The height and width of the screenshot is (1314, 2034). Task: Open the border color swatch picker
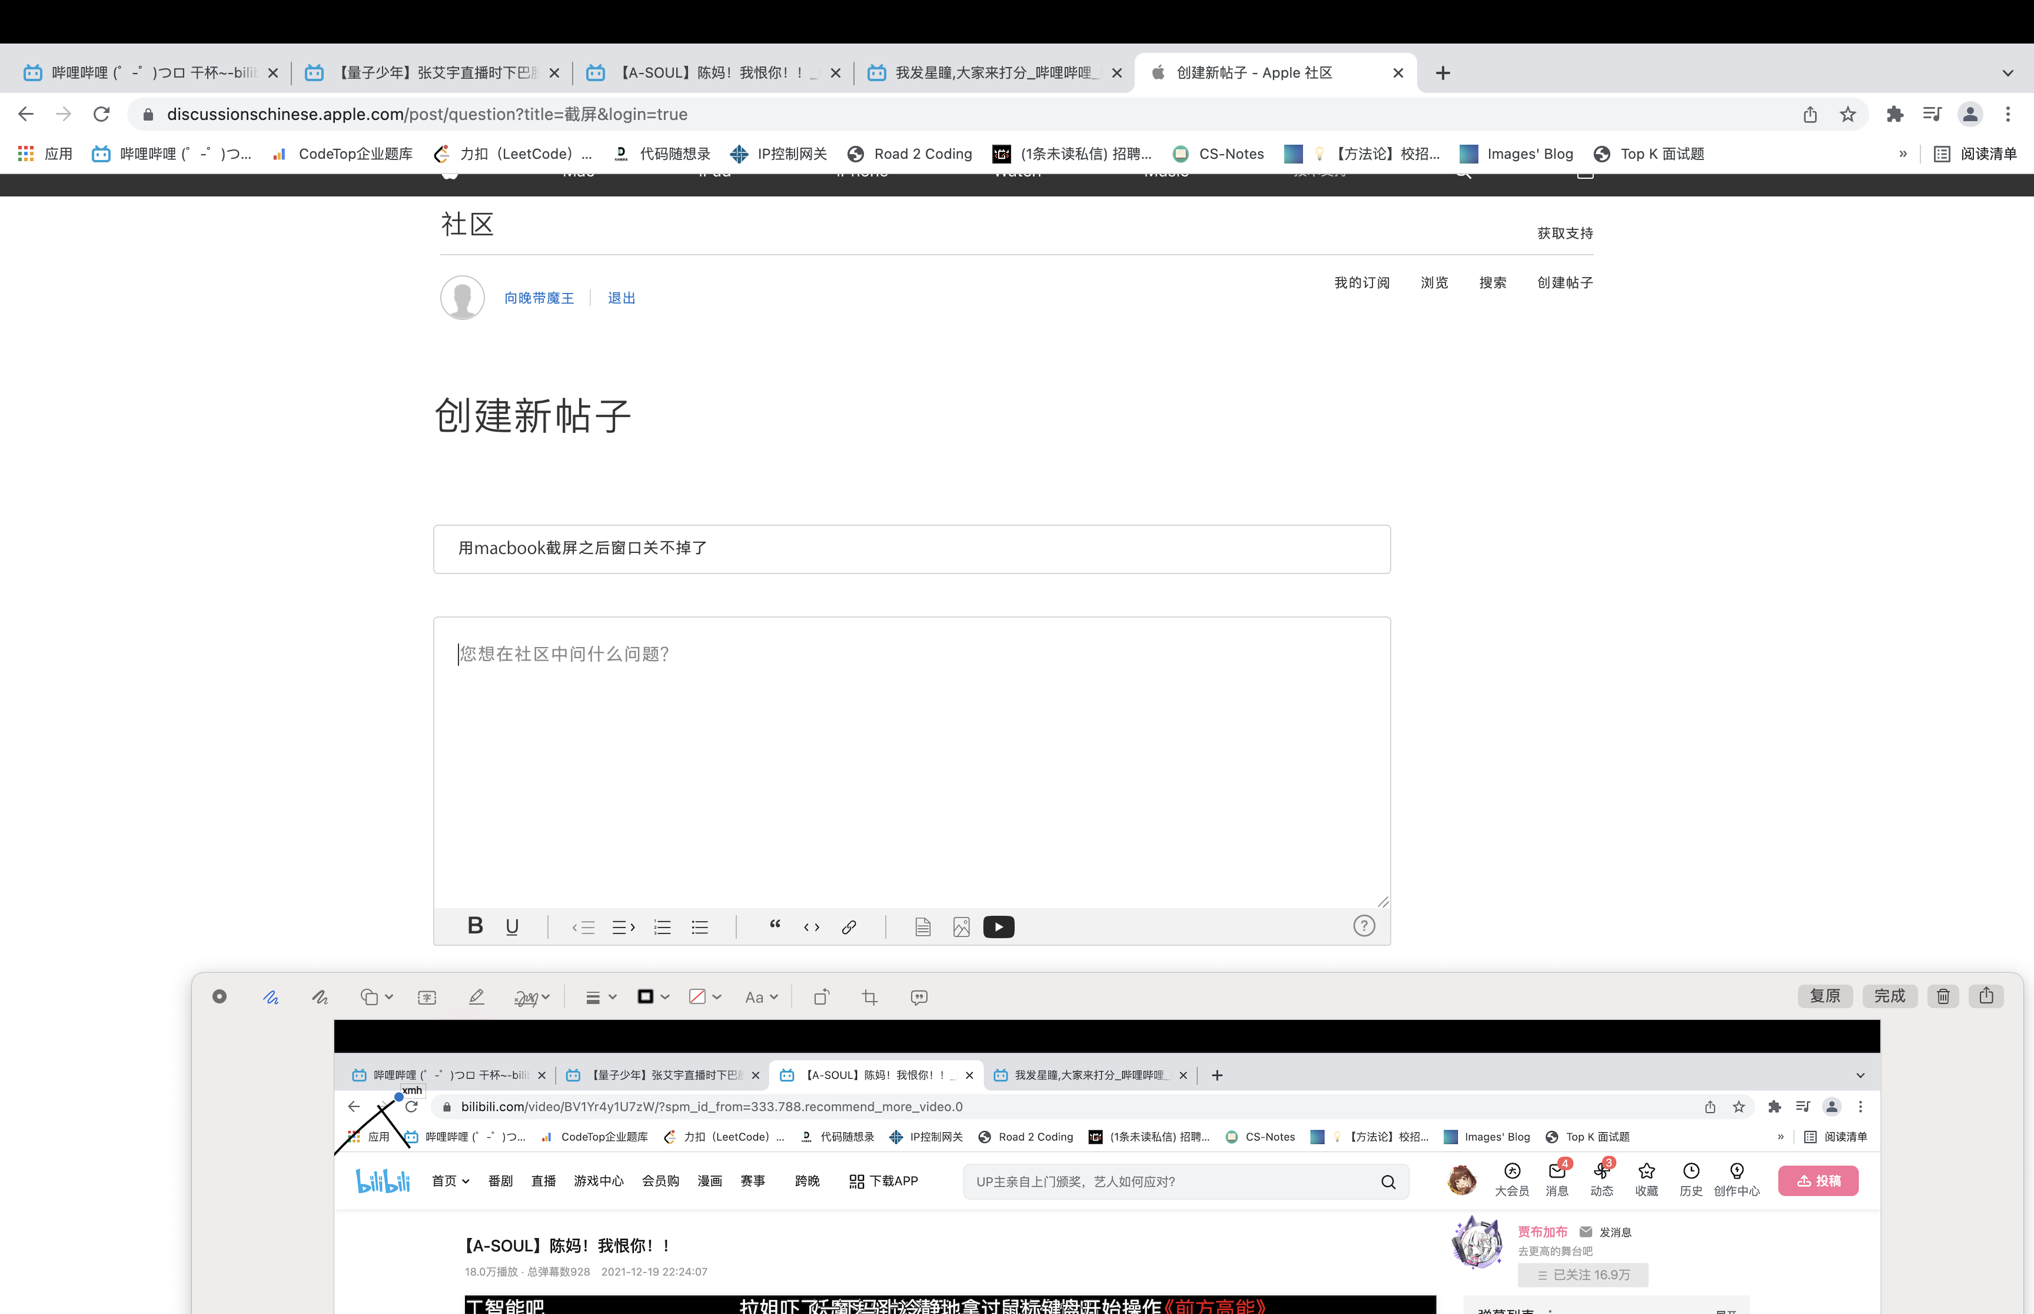click(653, 996)
